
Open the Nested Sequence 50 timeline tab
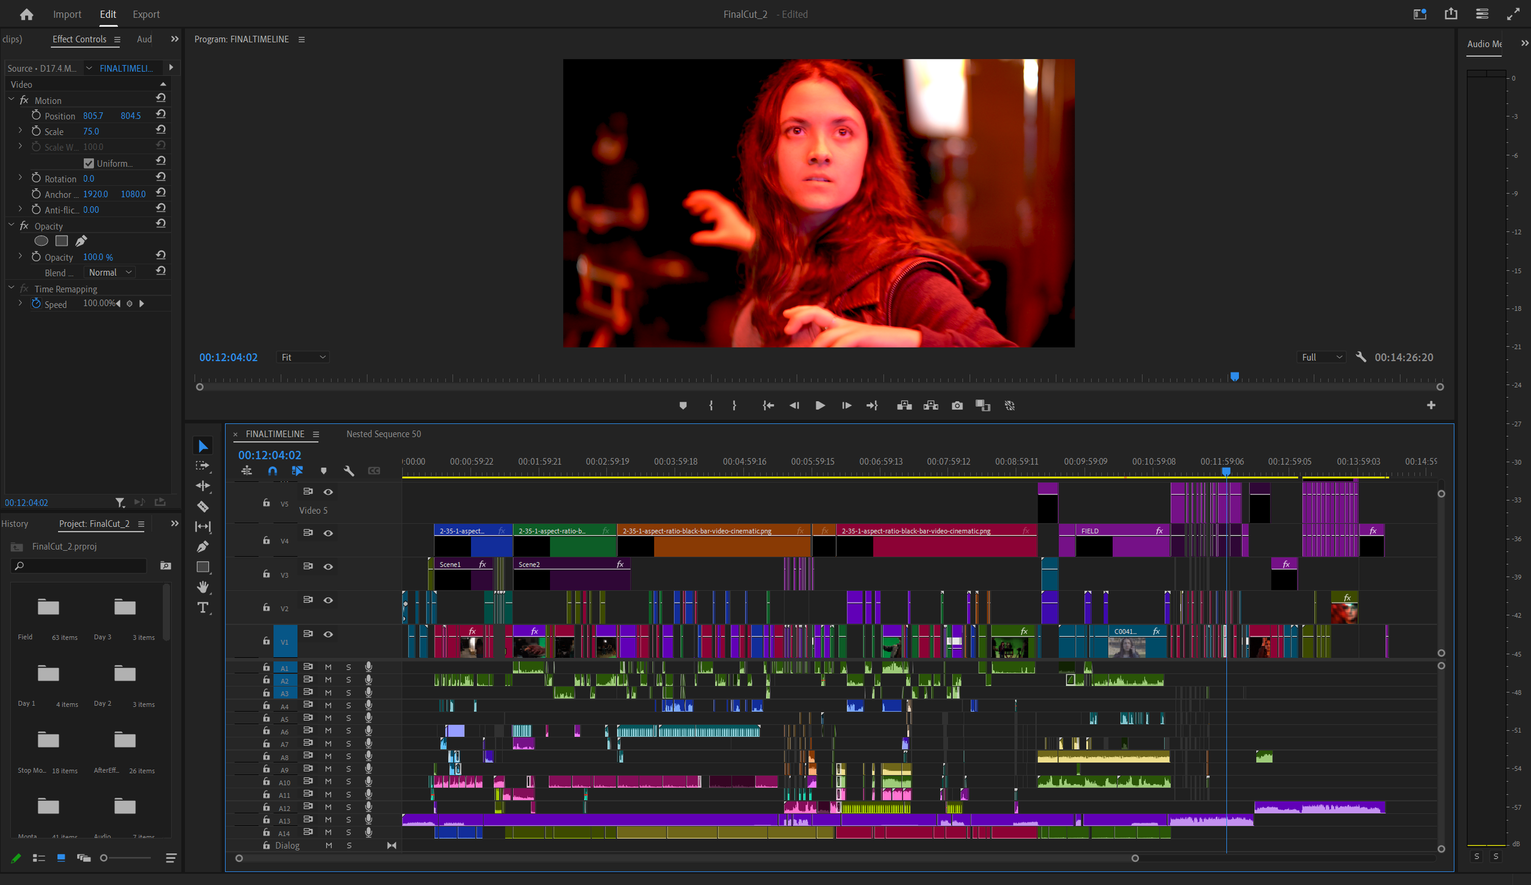tap(383, 434)
